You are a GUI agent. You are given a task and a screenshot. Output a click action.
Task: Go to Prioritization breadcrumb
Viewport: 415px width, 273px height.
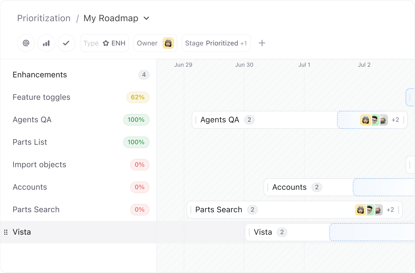44,18
